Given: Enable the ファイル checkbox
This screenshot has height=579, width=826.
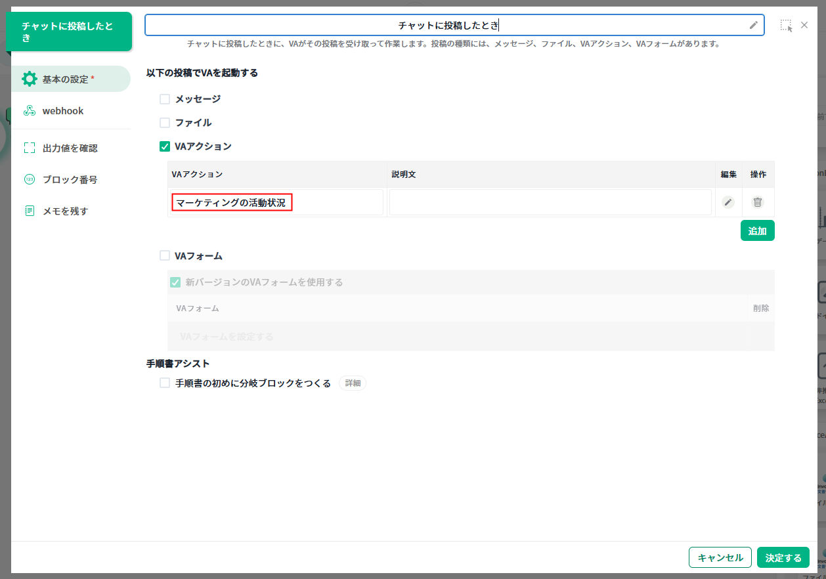Looking at the screenshot, I should [x=165, y=123].
